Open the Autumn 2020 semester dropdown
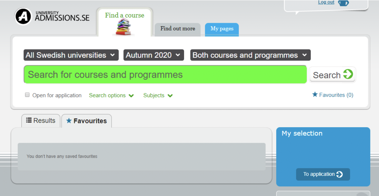Viewport: 379px width, 196px height. pyautogui.click(x=154, y=55)
